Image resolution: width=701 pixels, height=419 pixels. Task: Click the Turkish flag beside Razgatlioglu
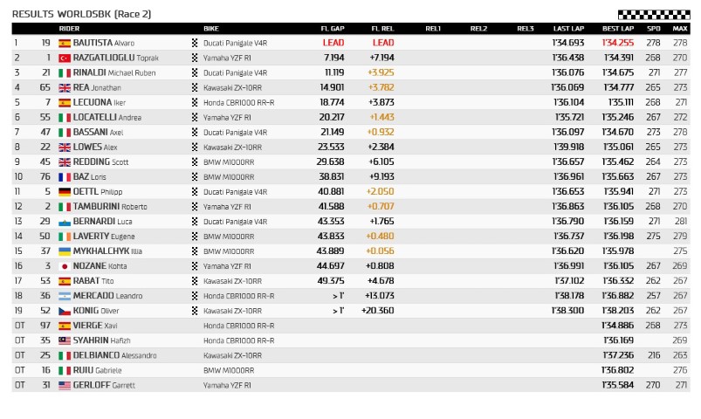point(64,58)
